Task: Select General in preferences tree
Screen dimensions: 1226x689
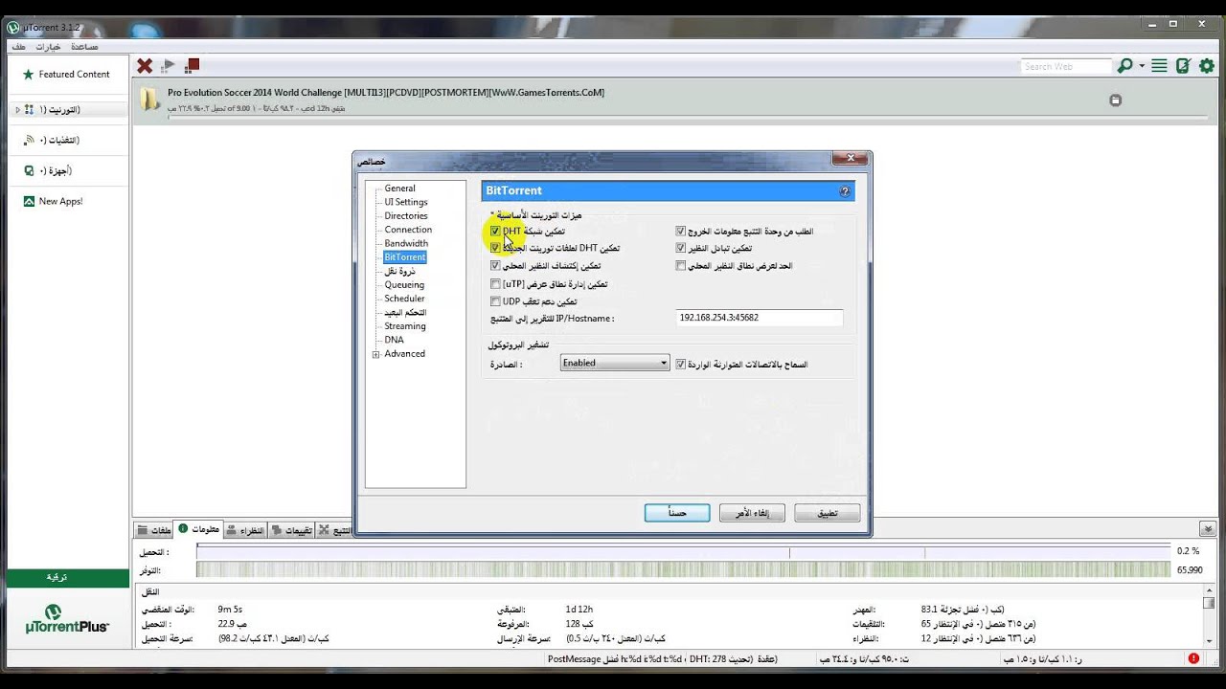Action: pos(399,189)
